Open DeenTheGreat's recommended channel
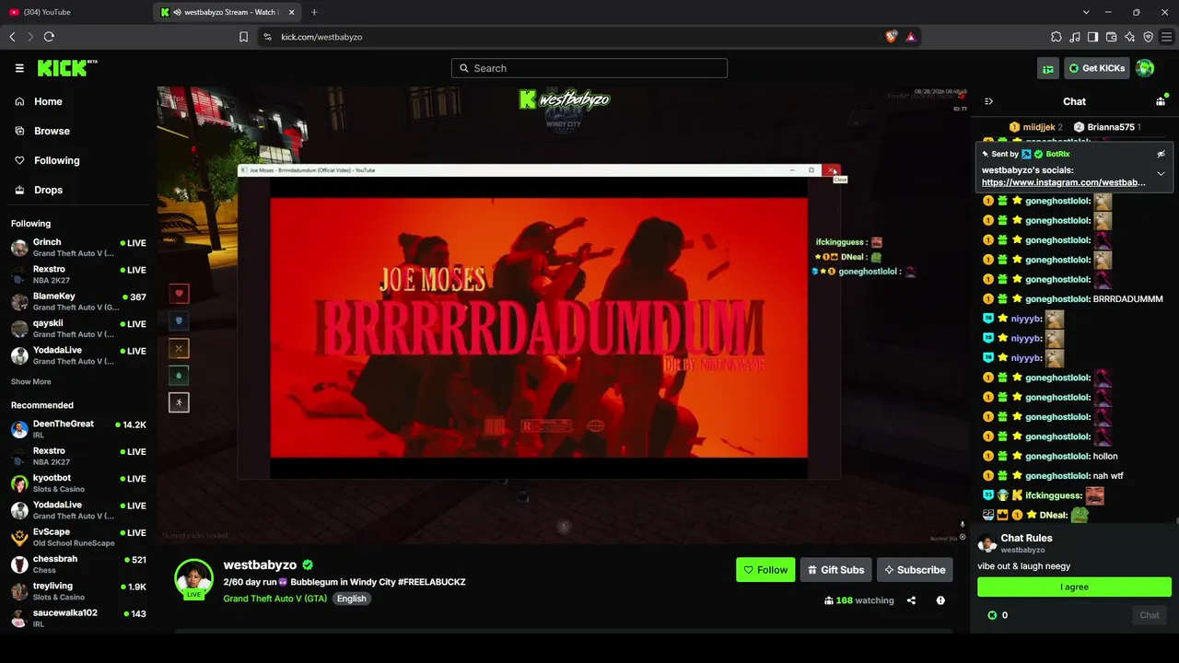This screenshot has width=1179, height=663. click(77, 429)
